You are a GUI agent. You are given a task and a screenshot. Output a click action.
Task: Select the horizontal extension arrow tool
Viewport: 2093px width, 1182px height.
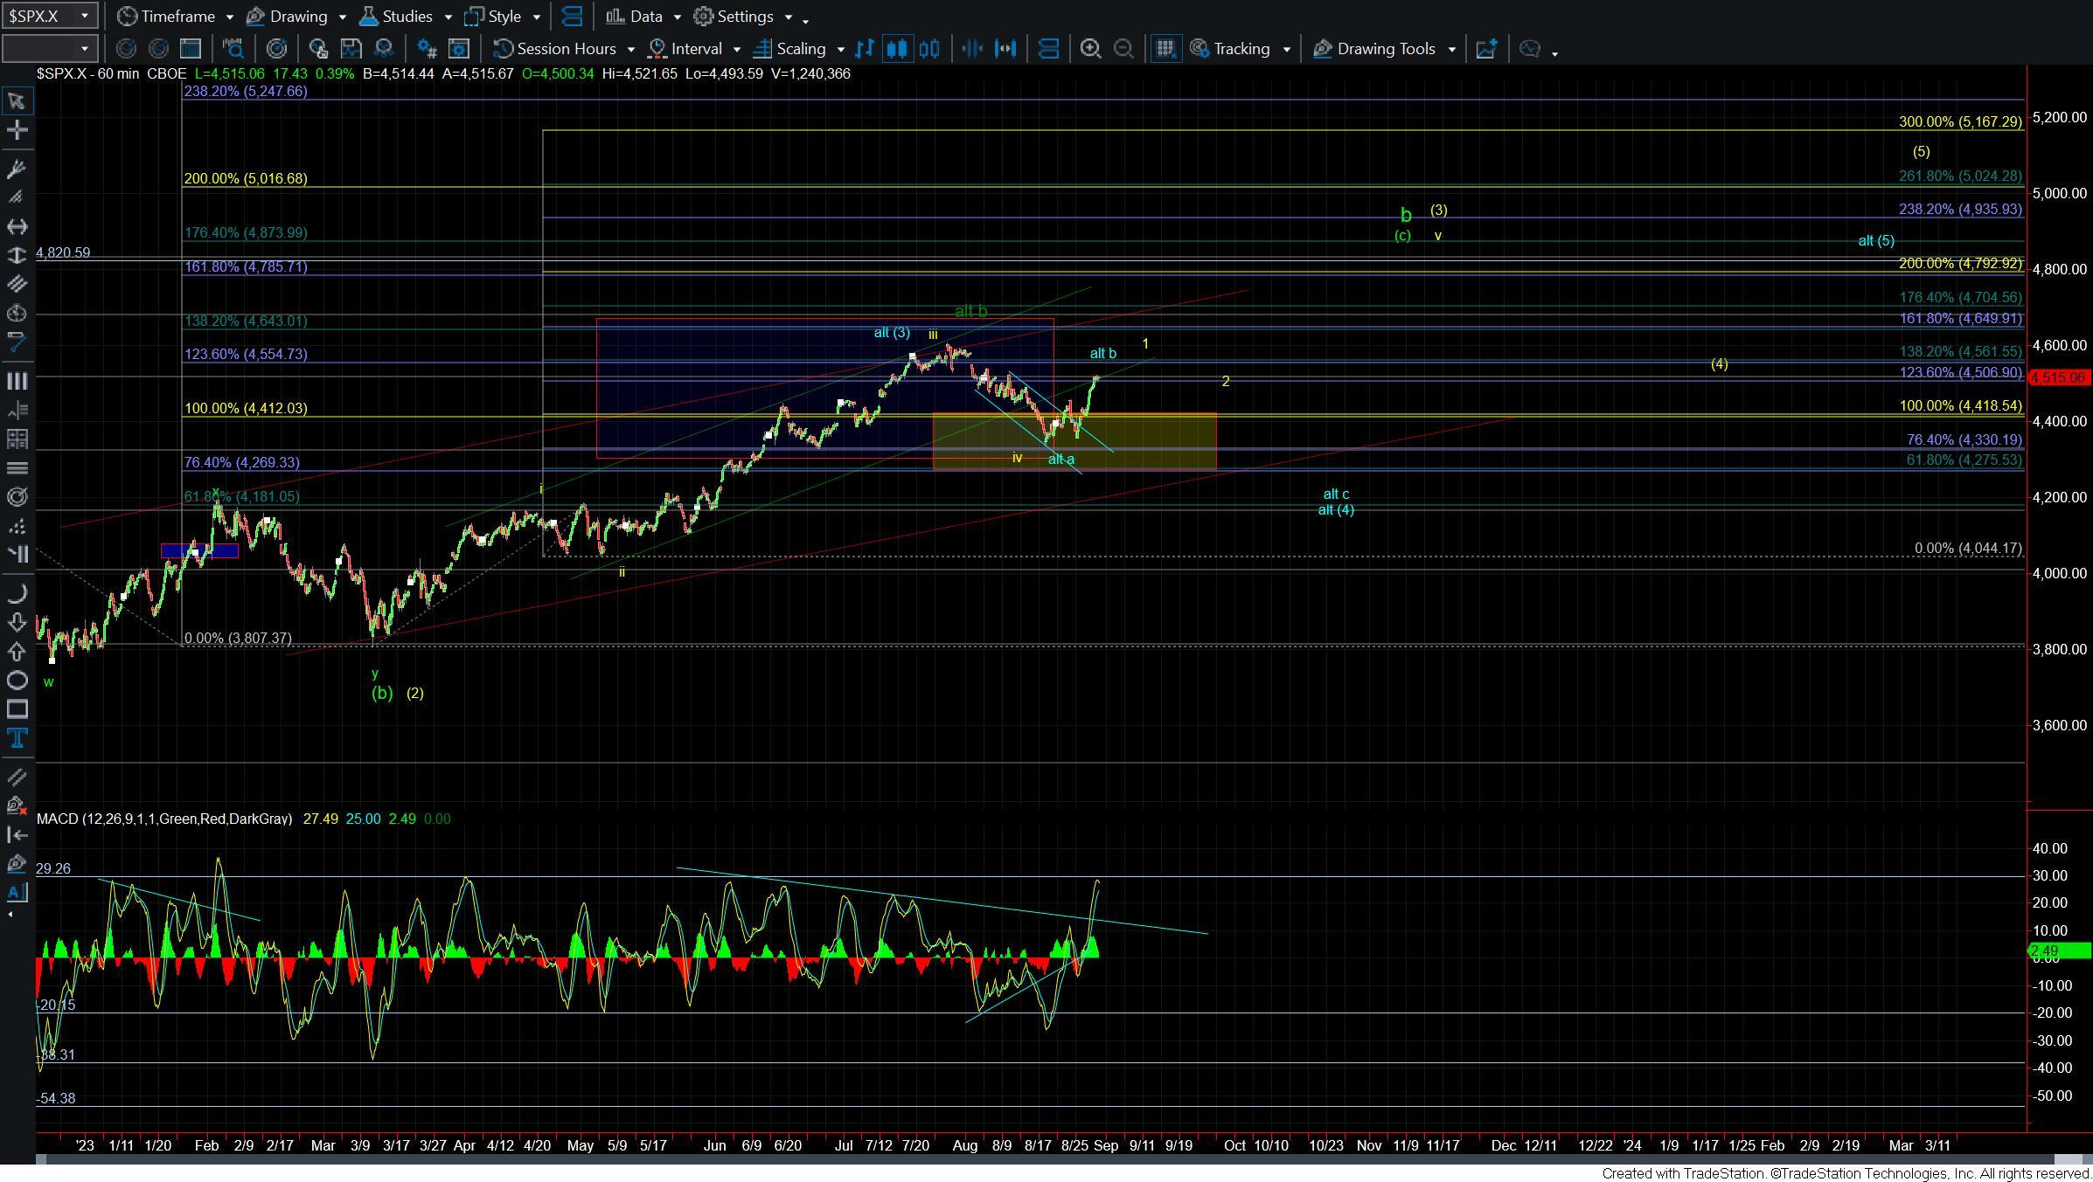pos(17,227)
